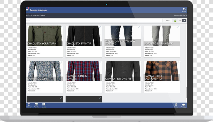This screenshot has width=213, height=122.
Task: Expand the Vaqueros Wrangler card
Action: pos(178,27)
